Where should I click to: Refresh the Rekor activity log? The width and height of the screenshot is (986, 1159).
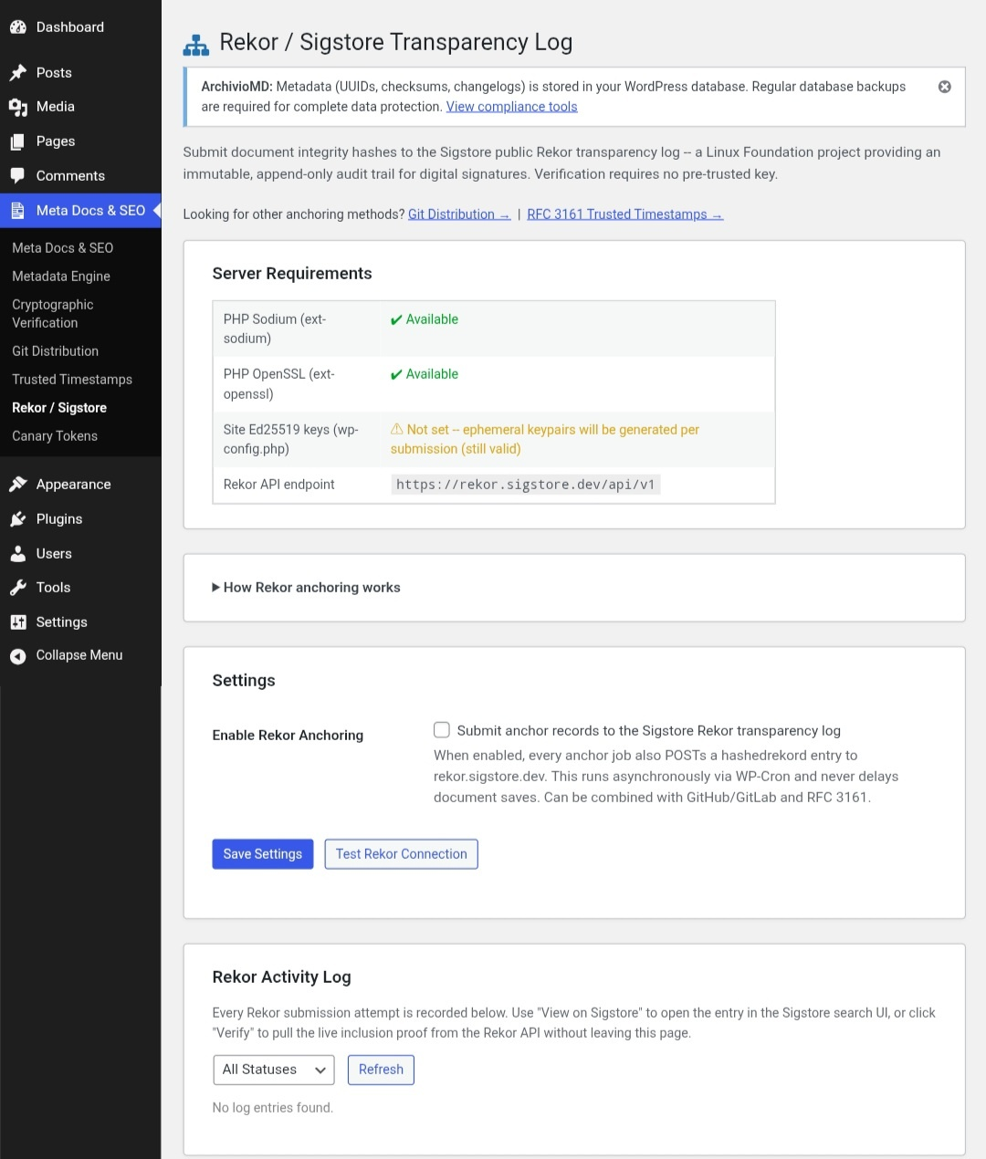point(381,1070)
